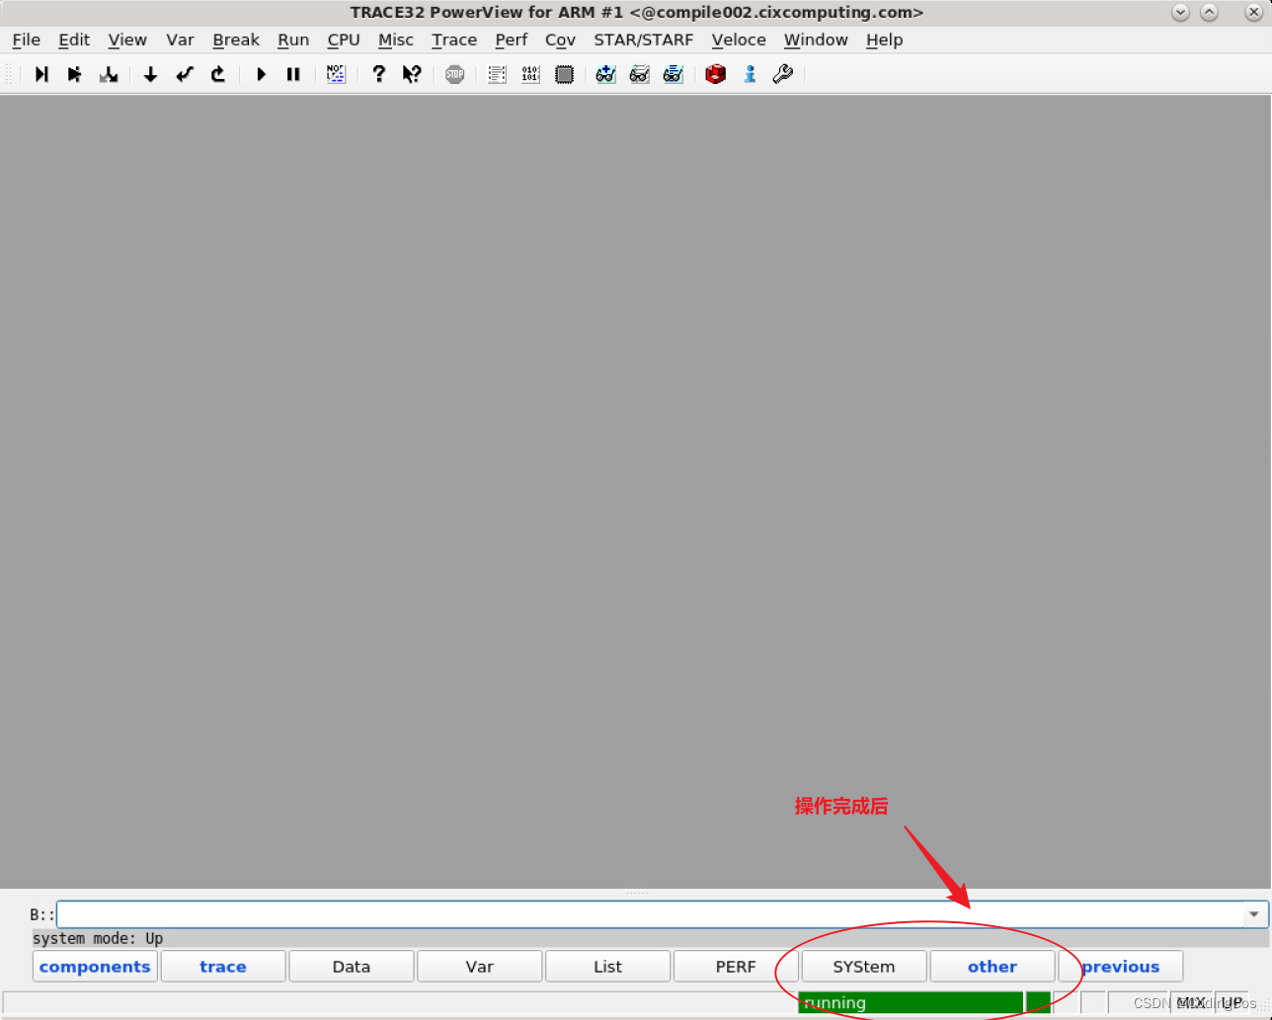The height and width of the screenshot is (1020, 1272).
Task: Expand the command line history dropdown
Action: 1254,914
